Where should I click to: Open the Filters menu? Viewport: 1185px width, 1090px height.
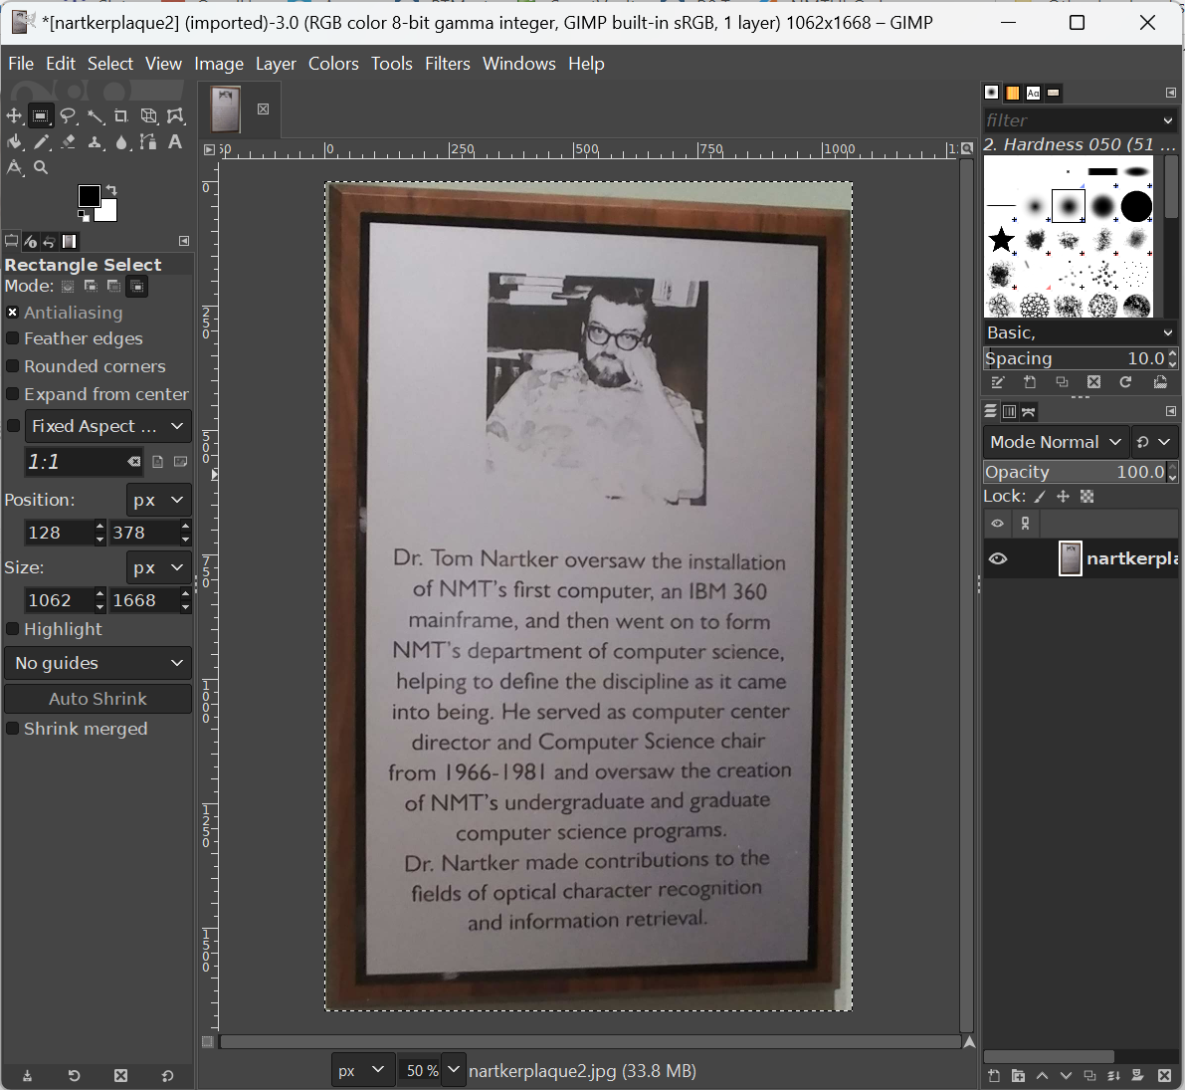447,64
